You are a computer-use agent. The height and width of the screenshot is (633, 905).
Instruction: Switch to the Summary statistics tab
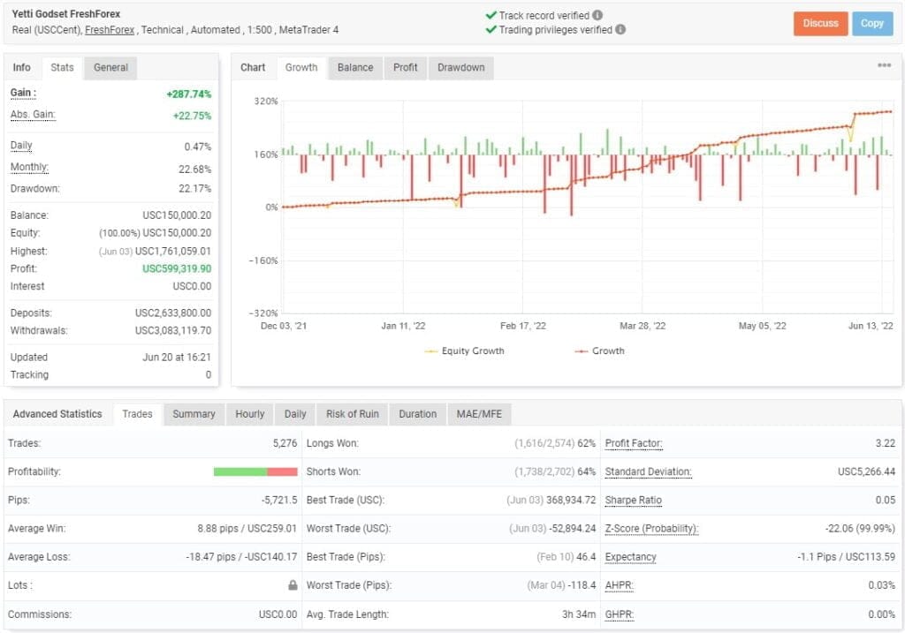(x=194, y=413)
